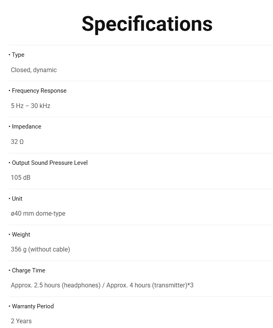Select the Warranty Period label
Screen dimensions: 273x328
(x=33, y=306)
